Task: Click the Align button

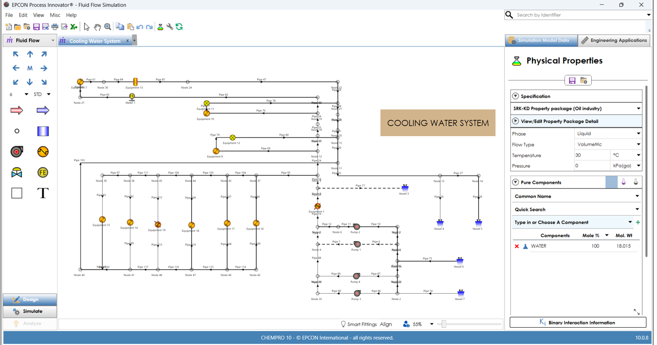Action: tap(386, 324)
